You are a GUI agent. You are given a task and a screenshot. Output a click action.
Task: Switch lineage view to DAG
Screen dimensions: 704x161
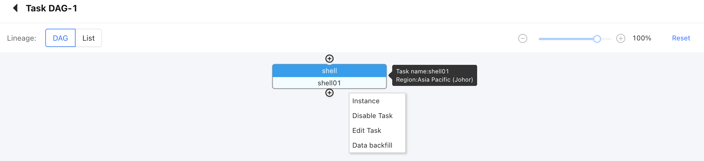coord(60,38)
